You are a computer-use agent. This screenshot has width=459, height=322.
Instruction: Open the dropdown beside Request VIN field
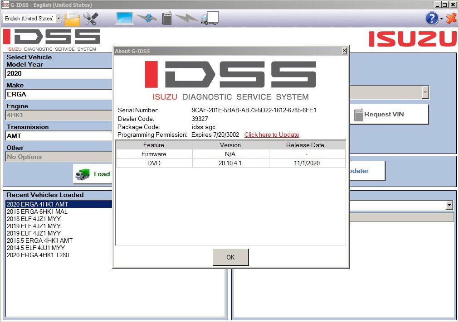tap(425, 92)
